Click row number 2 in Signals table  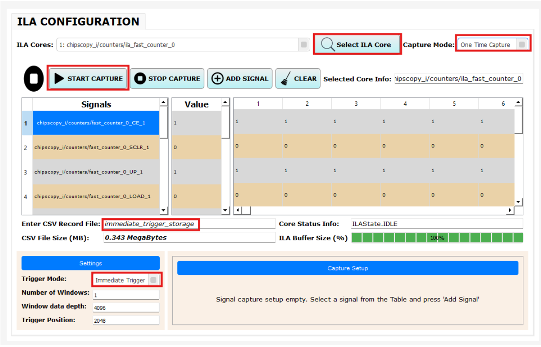(x=26, y=147)
